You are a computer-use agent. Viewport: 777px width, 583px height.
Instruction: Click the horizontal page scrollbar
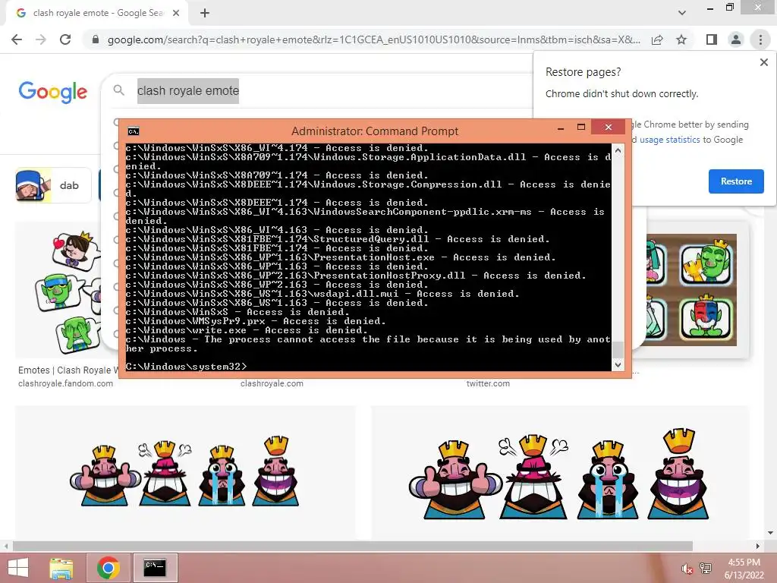pos(352,546)
